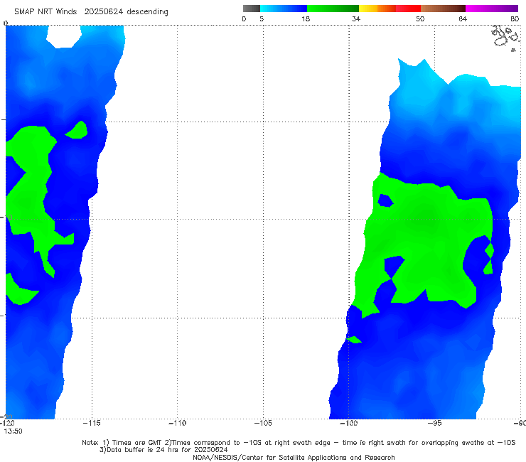526x462 pixels.
Task: Click the colorbar label '50'
Action: point(420,19)
